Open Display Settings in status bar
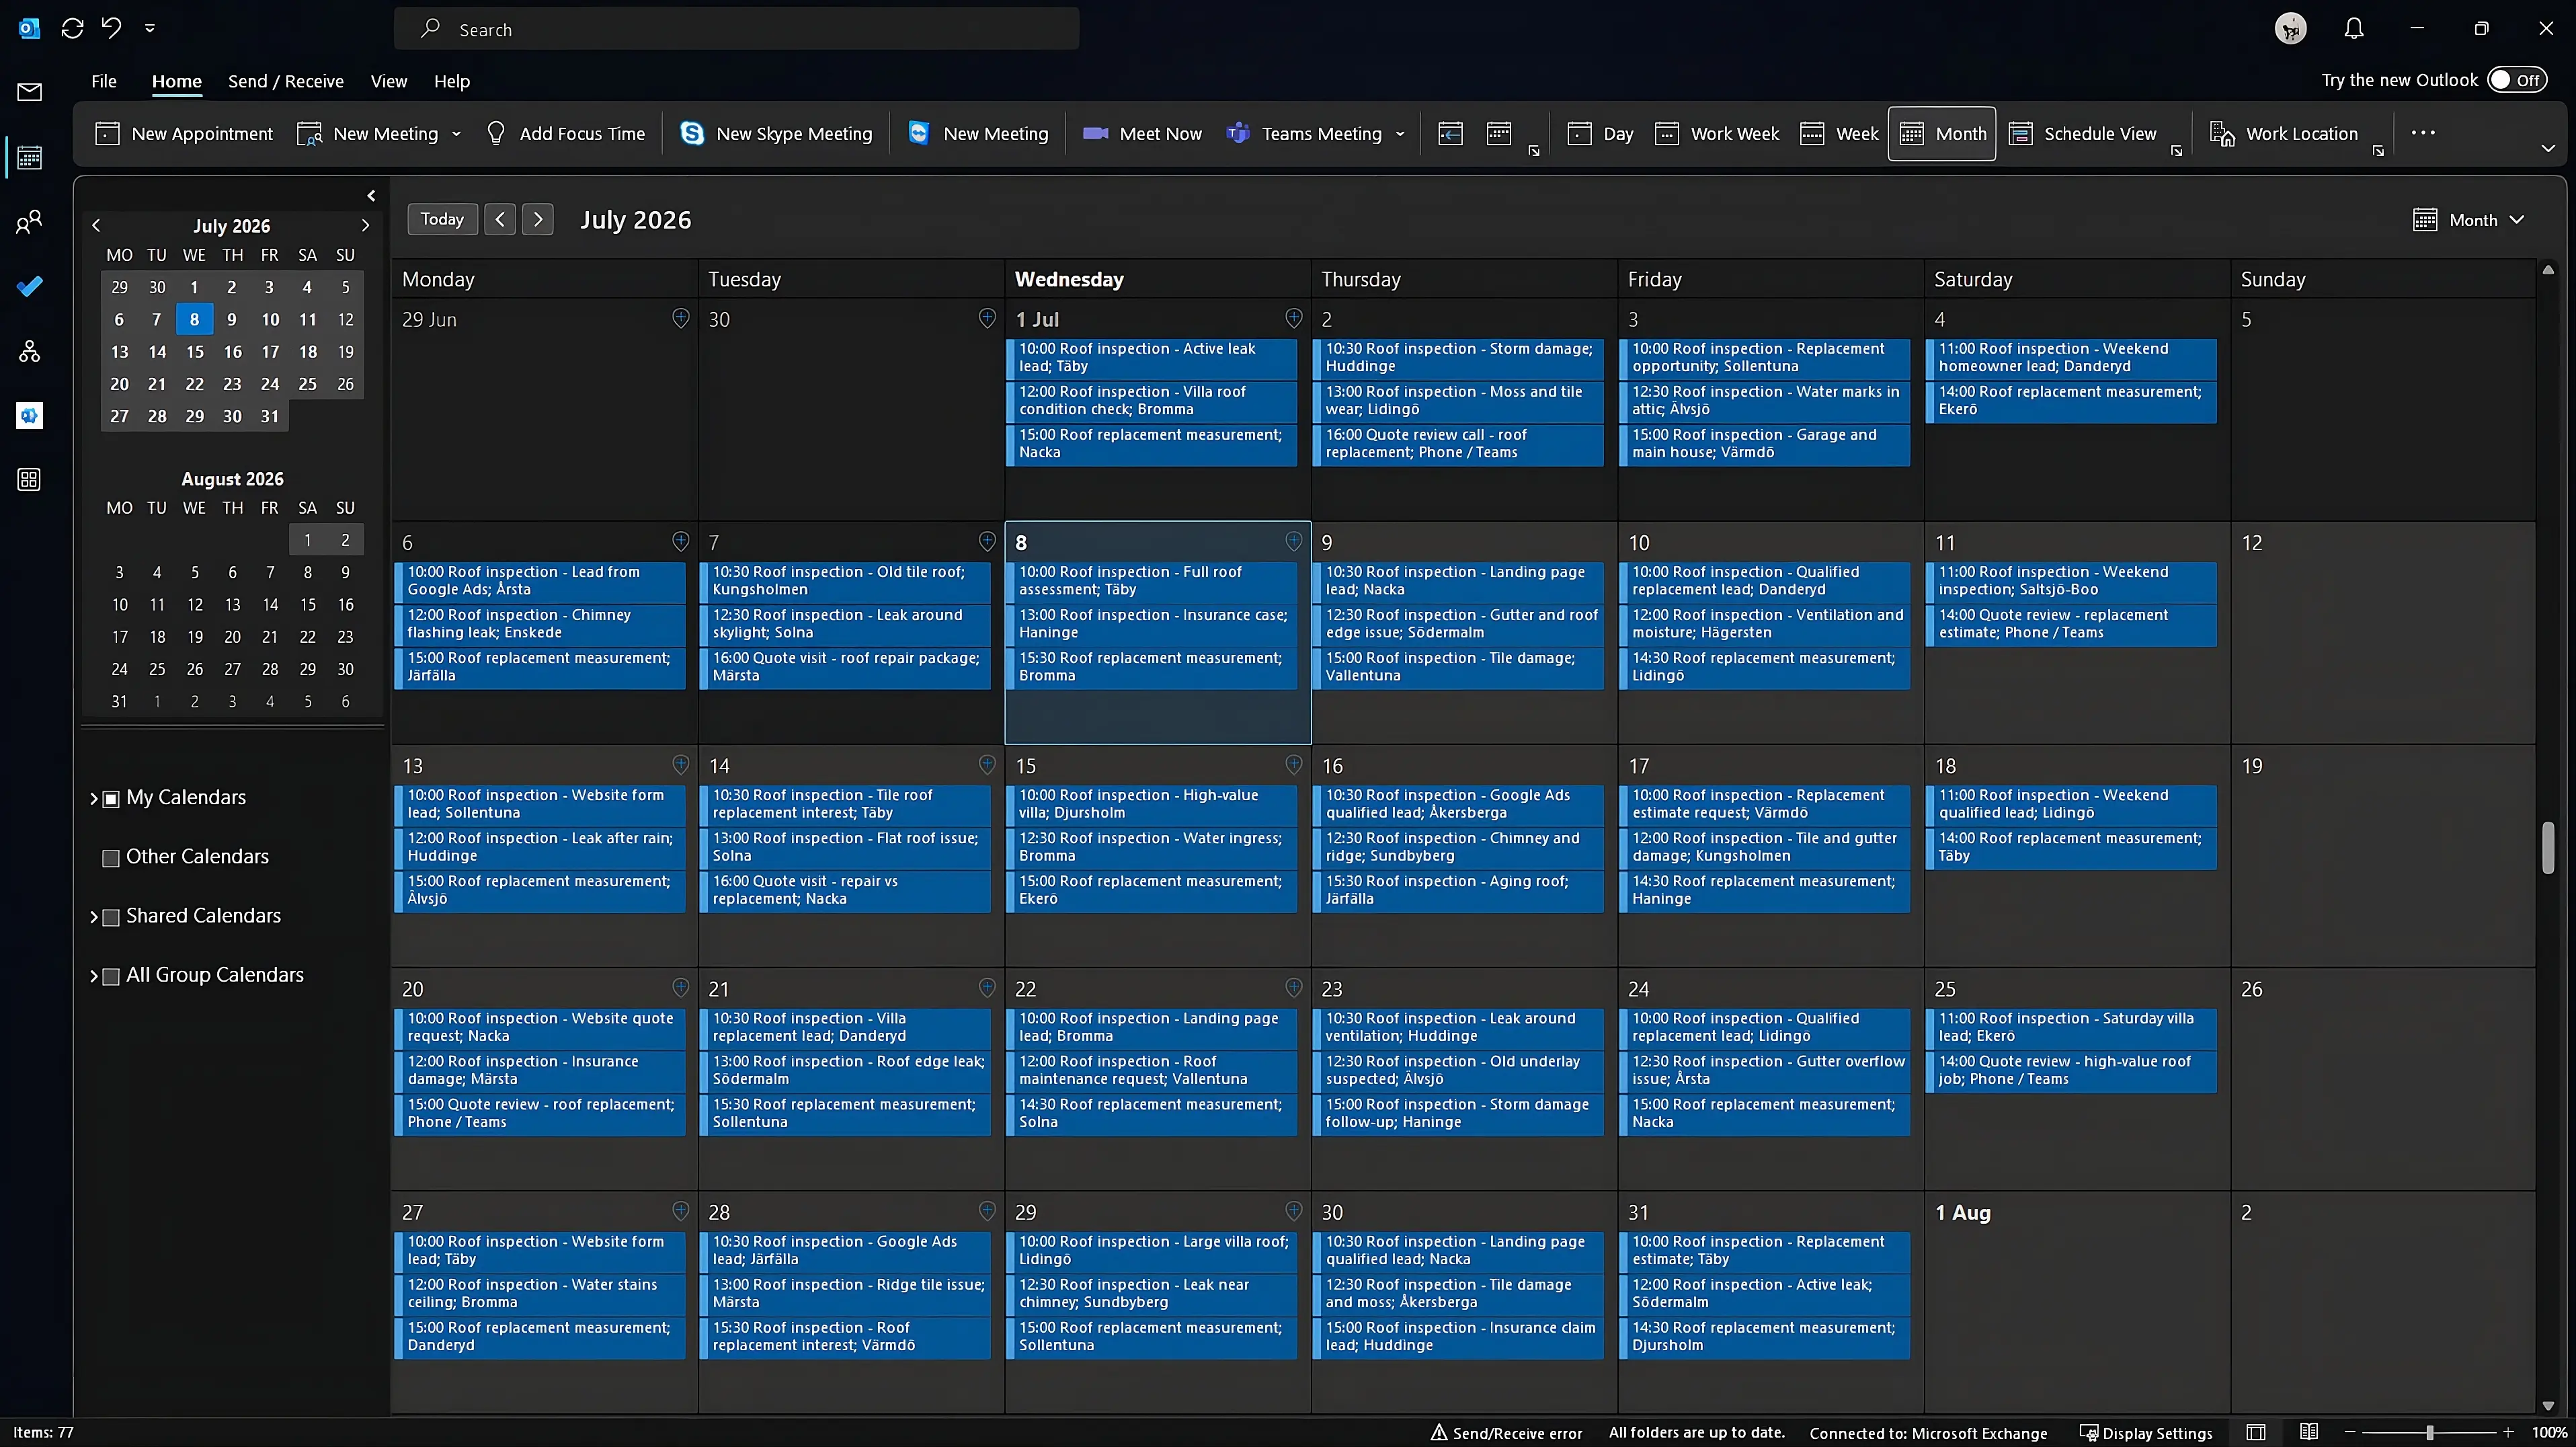 [x=2147, y=1433]
